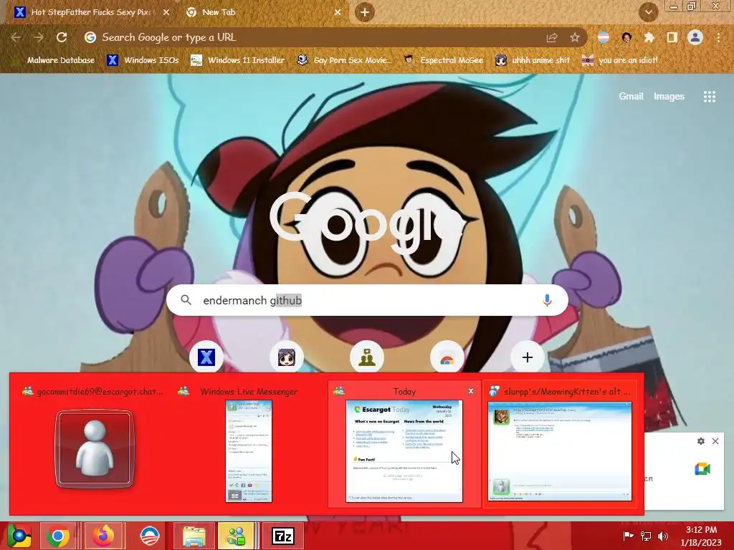Open the clock showing 3:12 PM
734x550 pixels.
[x=701, y=536]
